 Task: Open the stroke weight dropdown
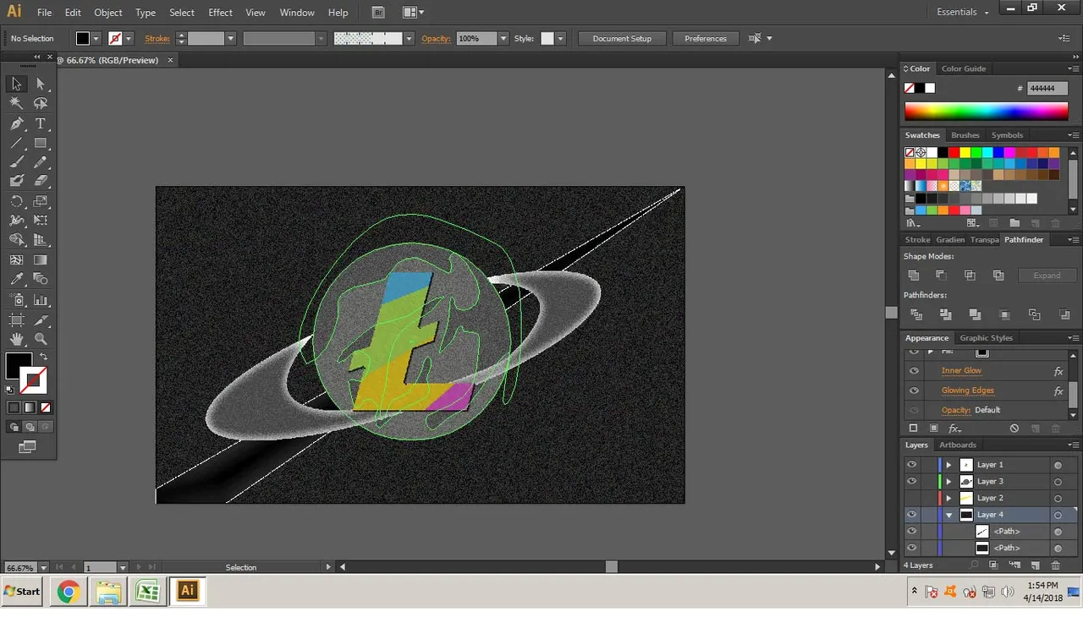(230, 38)
